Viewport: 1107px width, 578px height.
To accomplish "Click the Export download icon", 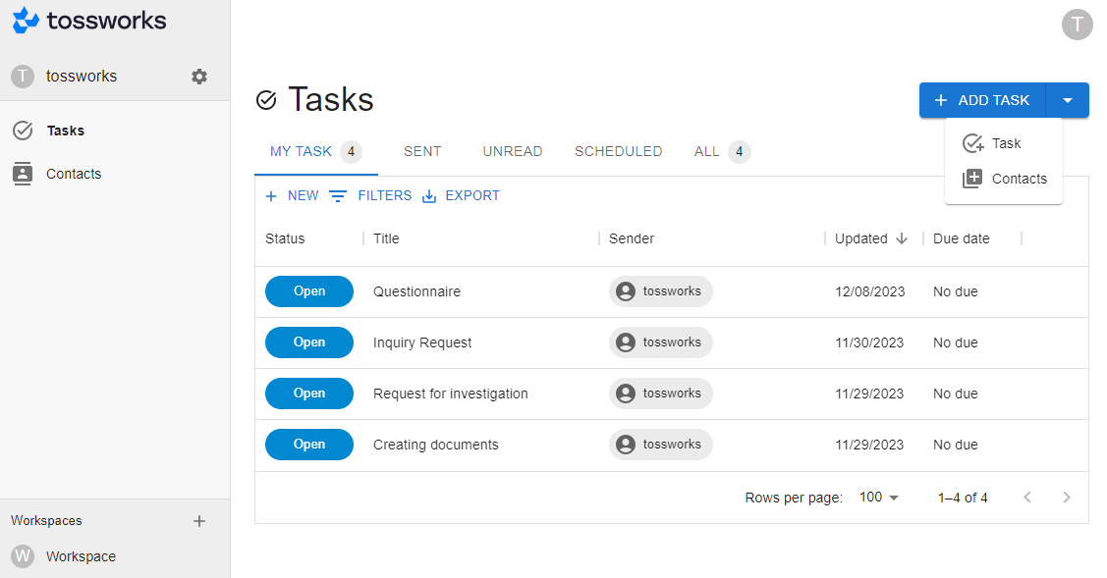I will (429, 196).
